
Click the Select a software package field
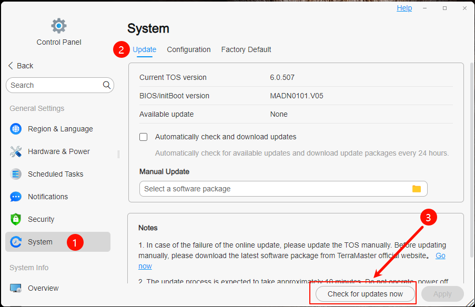[283, 189]
